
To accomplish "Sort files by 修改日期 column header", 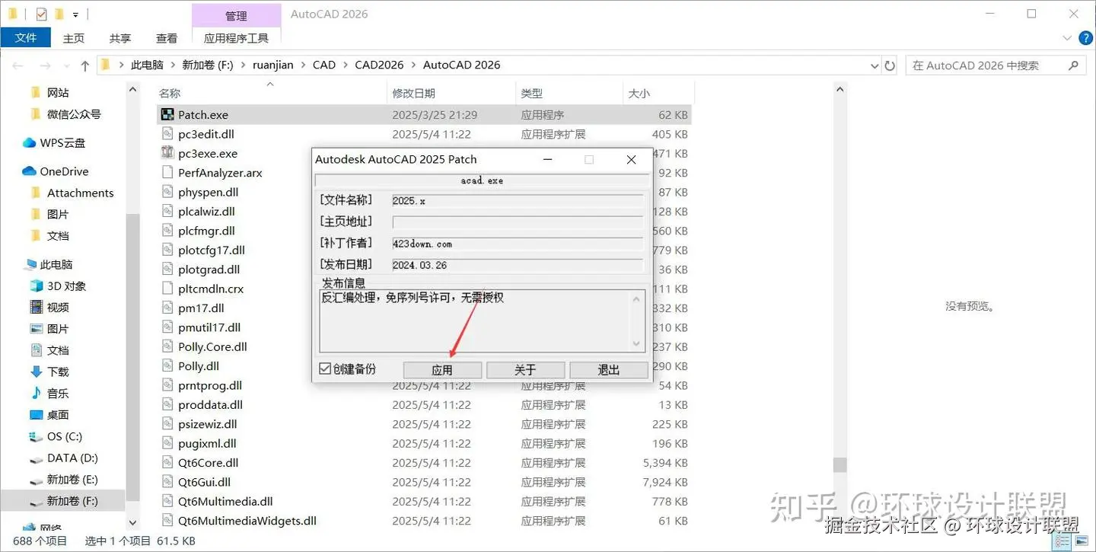I will [x=451, y=93].
